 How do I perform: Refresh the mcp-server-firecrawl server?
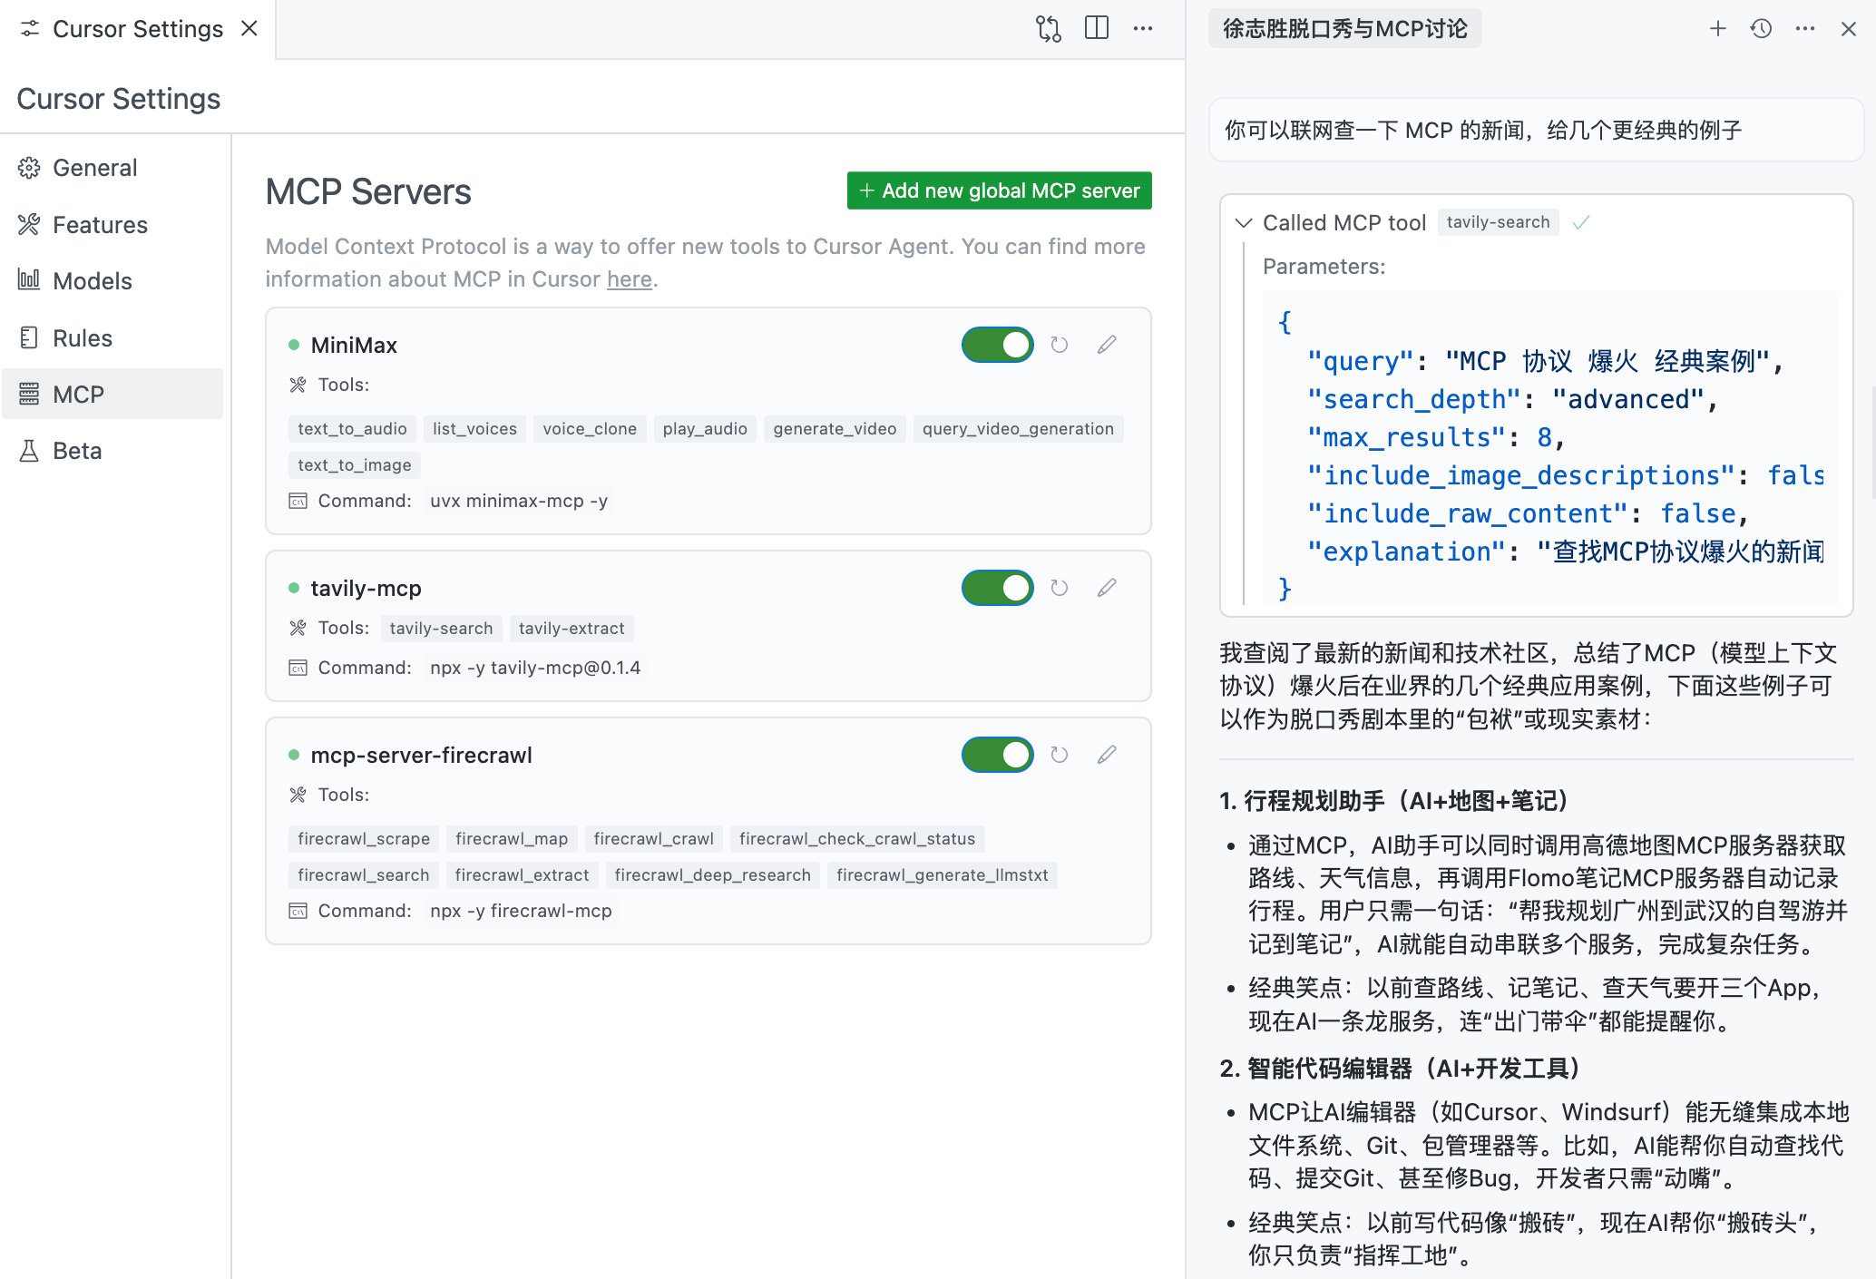[x=1059, y=755]
